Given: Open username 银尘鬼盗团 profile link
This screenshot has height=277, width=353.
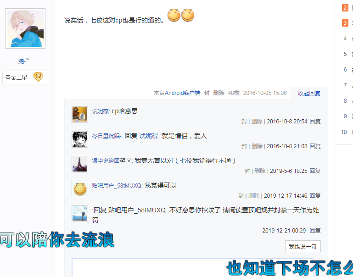Looking at the screenshot, I should click(x=106, y=161).
